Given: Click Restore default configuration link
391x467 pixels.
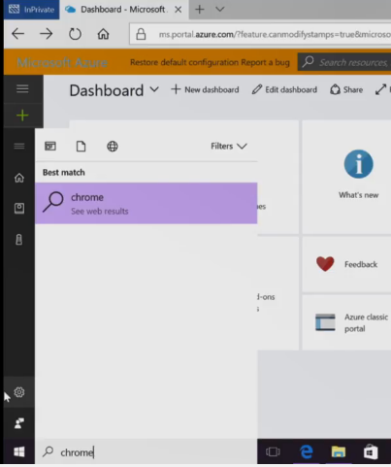Looking at the screenshot, I should click(184, 62).
